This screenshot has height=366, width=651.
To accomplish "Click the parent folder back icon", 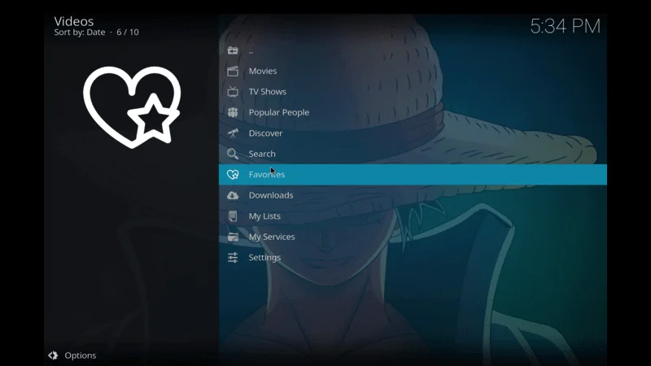I will click(233, 50).
